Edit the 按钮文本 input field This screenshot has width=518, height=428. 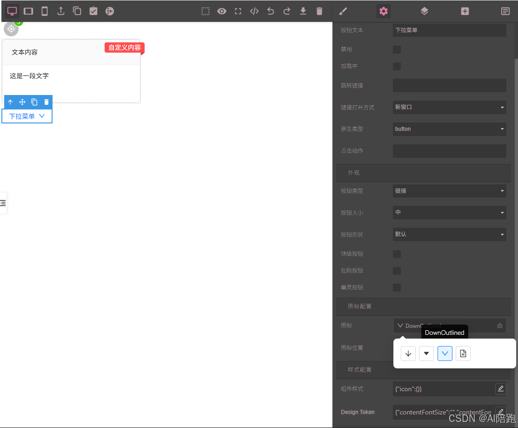449,30
